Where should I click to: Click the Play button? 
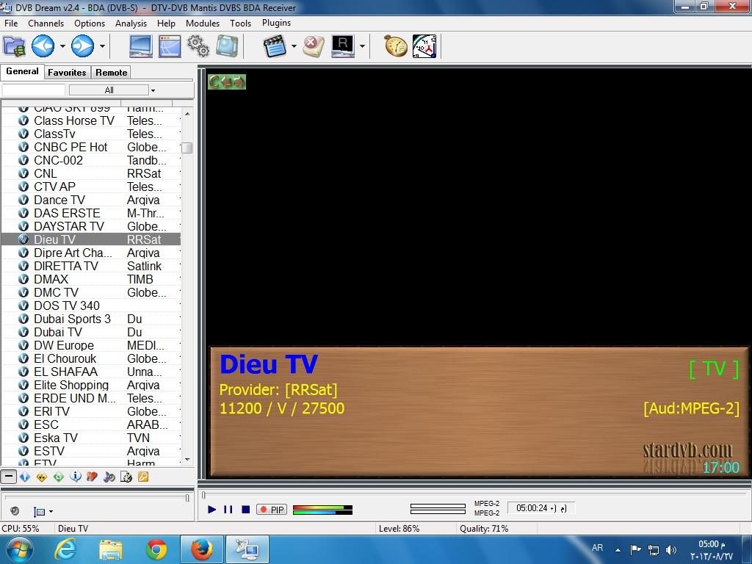[x=211, y=510]
